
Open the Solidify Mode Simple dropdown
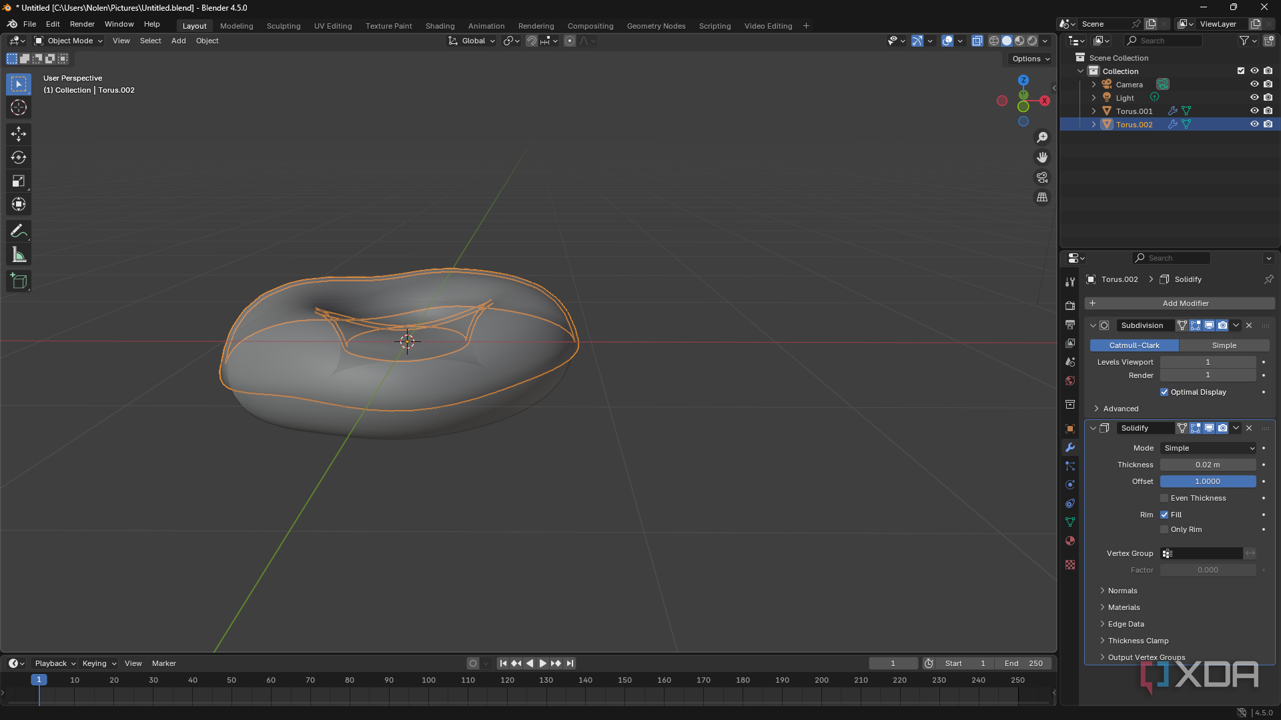click(1208, 448)
